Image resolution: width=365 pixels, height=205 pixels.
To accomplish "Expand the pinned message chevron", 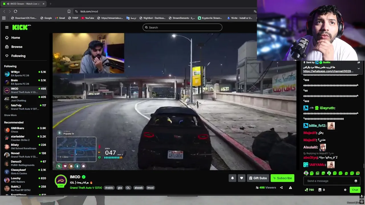I will click(x=359, y=68).
